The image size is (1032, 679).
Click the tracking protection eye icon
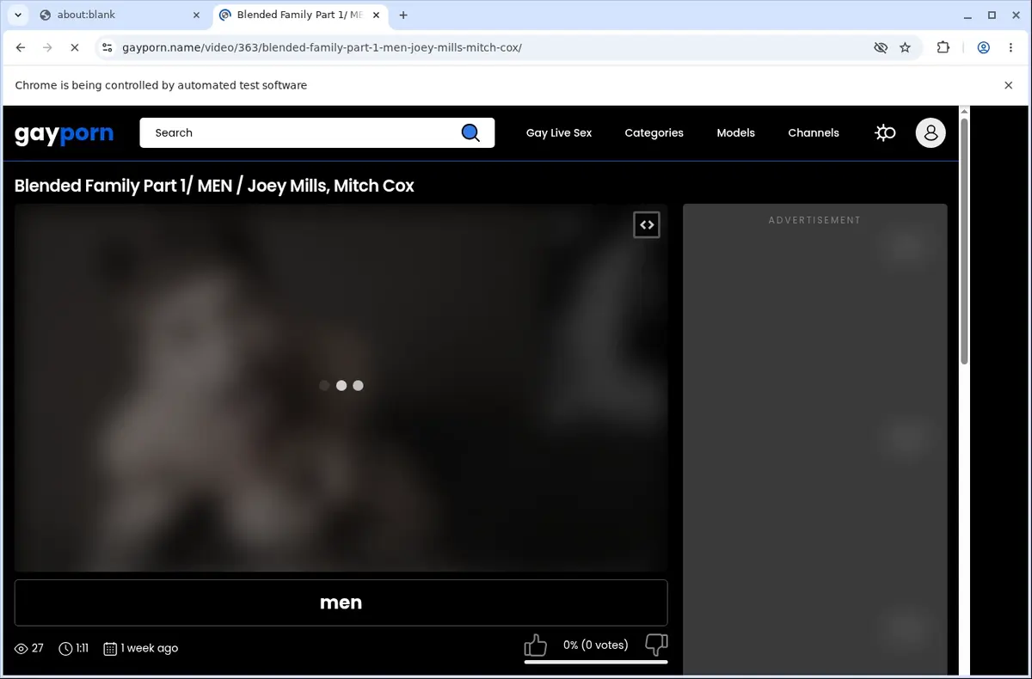(x=881, y=47)
